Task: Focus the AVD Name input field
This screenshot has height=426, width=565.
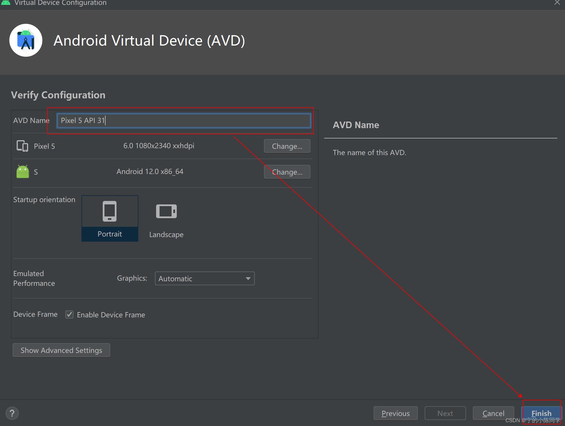Action: (184, 120)
